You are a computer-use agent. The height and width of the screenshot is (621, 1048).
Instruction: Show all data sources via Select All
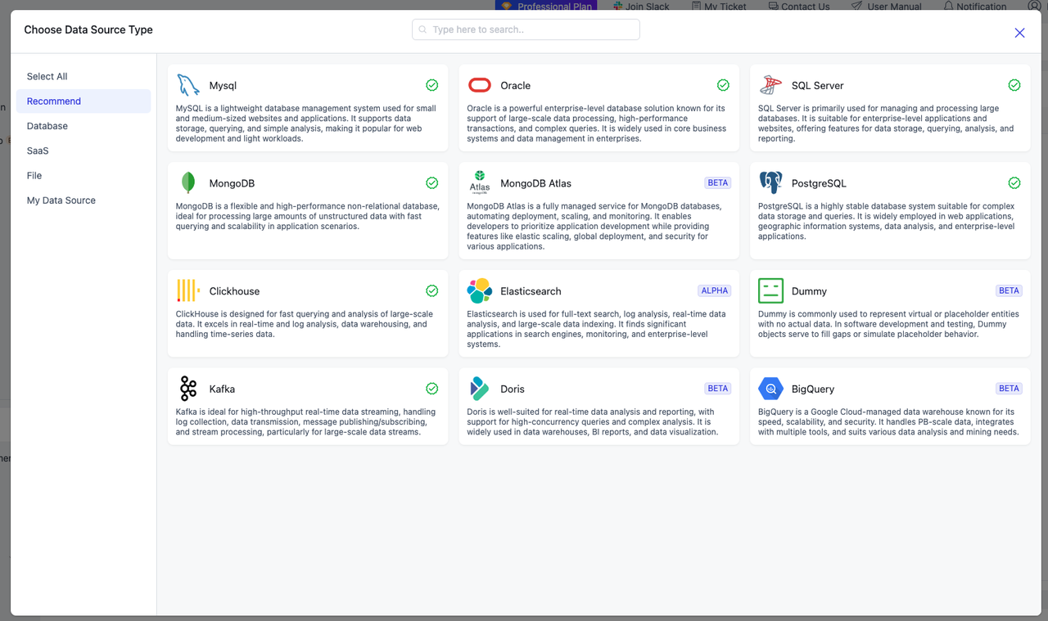tap(84, 76)
